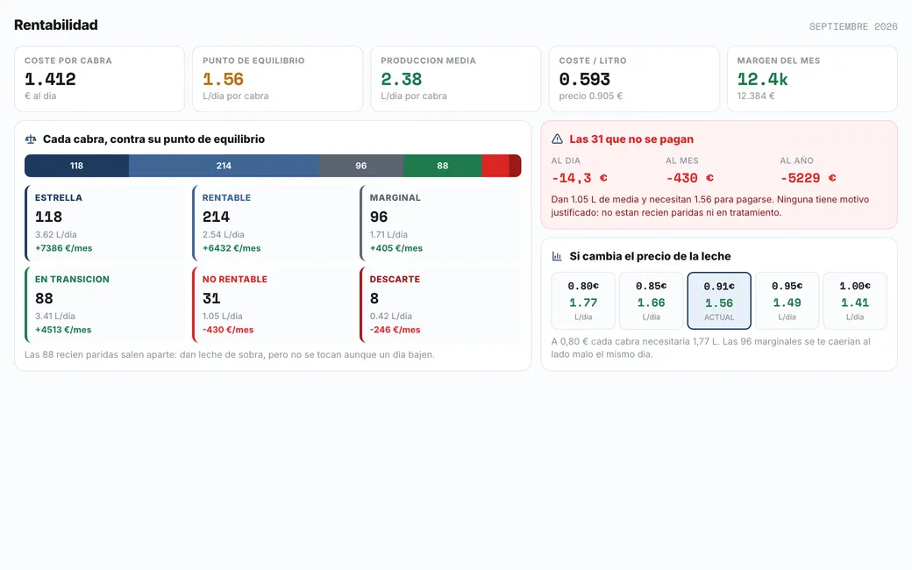912x570 pixels.
Task: Click the AL MES value -430 €
Action: point(690,178)
